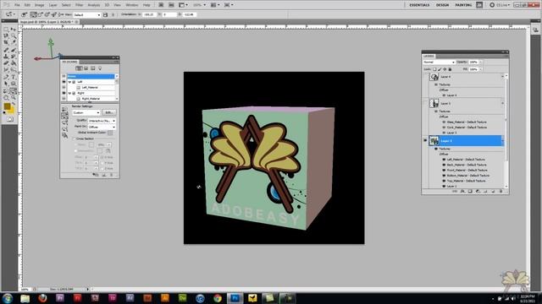Select the Pen tool
The height and width of the screenshot is (304, 542).
(6, 77)
